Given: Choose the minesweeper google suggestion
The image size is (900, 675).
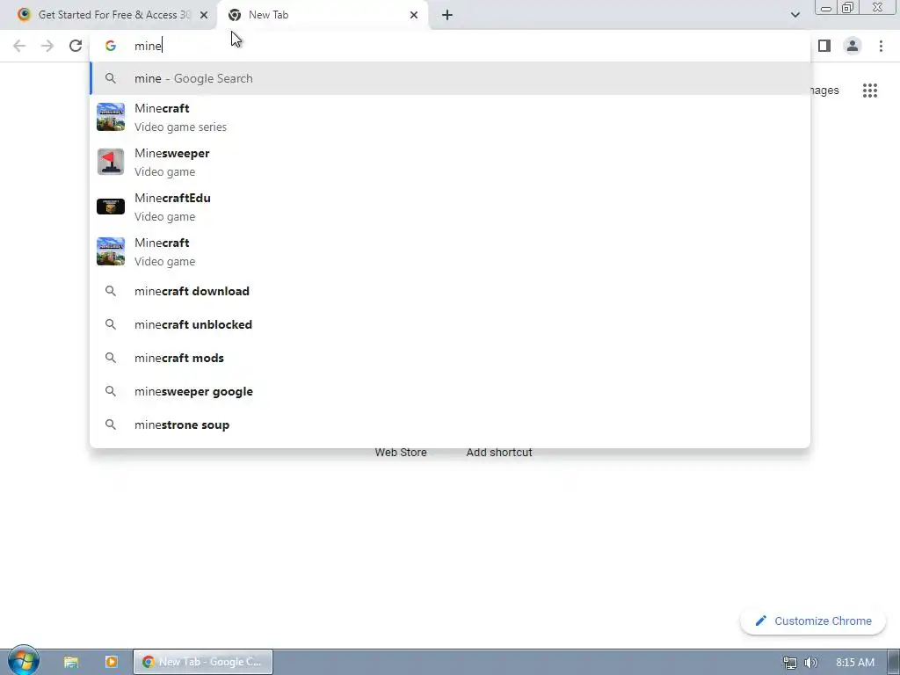Looking at the screenshot, I should pyautogui.click(x=450, y=391).
